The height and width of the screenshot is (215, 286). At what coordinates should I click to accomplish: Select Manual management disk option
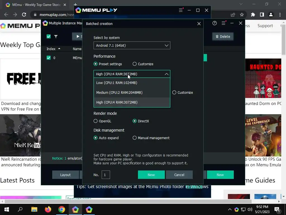coord(134,138)
